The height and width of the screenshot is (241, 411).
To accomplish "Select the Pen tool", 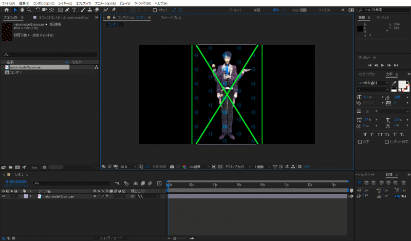I will pyautogui.click(x=67, y=10).
